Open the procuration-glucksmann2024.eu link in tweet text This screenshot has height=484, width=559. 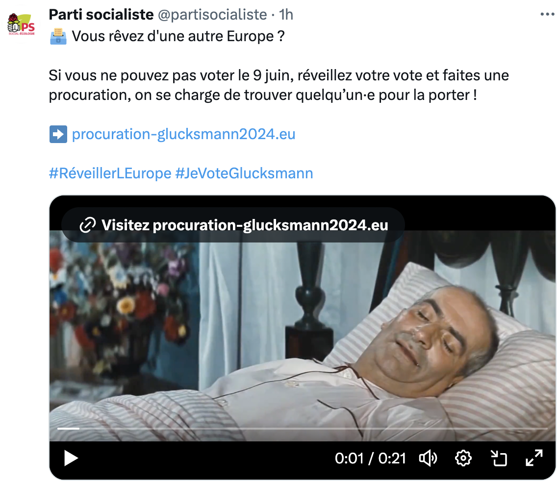tap(183, 134)
